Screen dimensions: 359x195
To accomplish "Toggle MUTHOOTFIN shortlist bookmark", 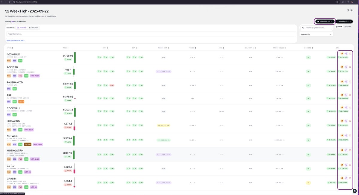I will coord(342,150).
